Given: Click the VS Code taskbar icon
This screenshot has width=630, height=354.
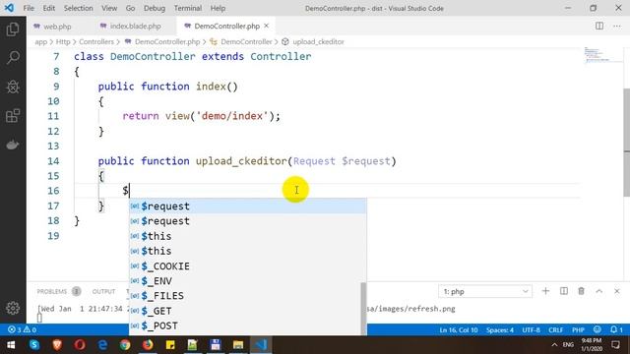Looking at the screenshot, I should [x=261, y=345].
